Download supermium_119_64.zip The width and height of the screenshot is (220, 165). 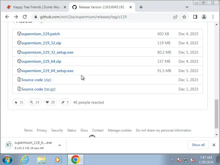(41, 61)
